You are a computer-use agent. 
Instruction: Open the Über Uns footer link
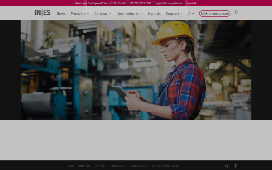[84, 166]
